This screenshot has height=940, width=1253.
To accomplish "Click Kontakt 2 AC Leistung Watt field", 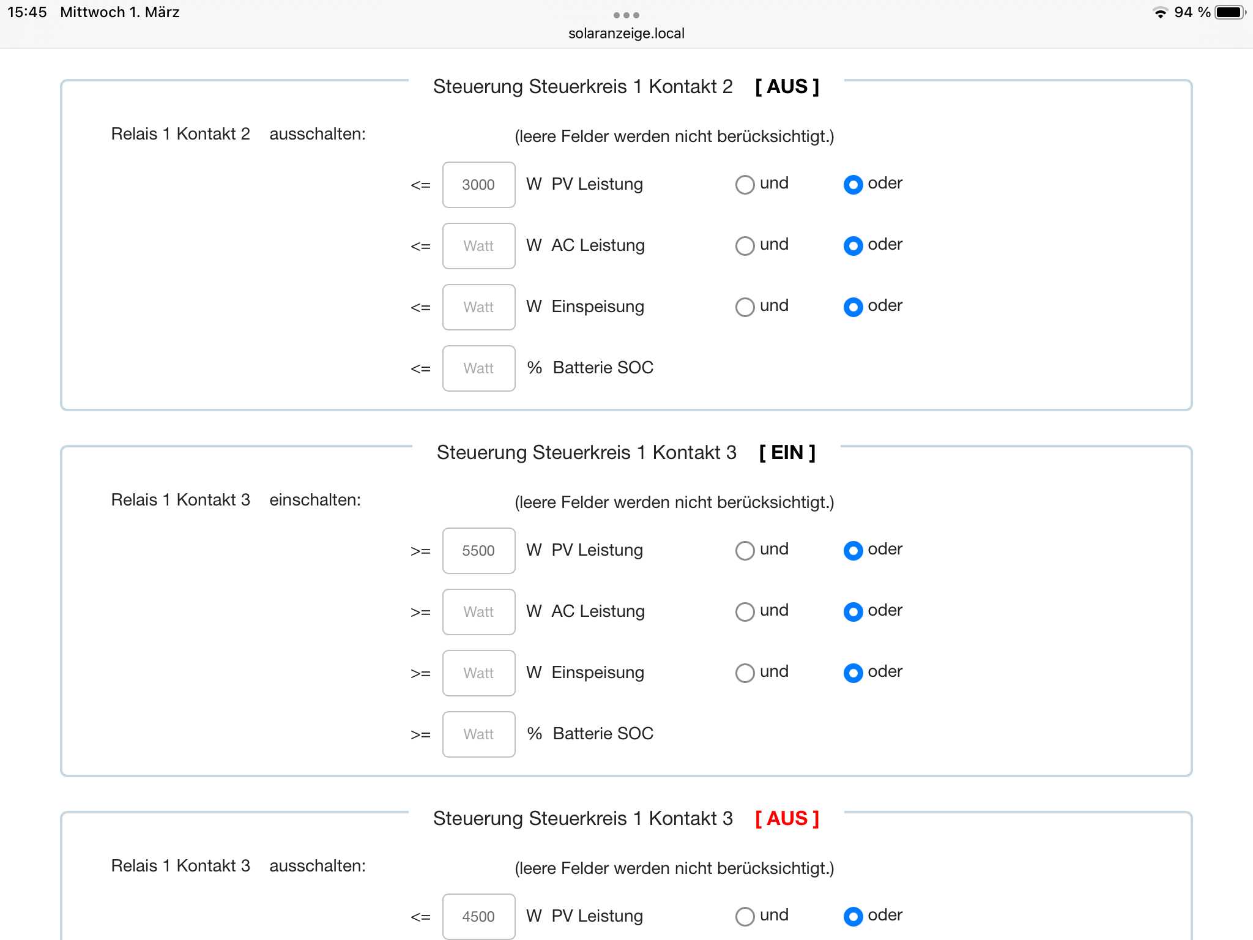I will coord(478,246).
